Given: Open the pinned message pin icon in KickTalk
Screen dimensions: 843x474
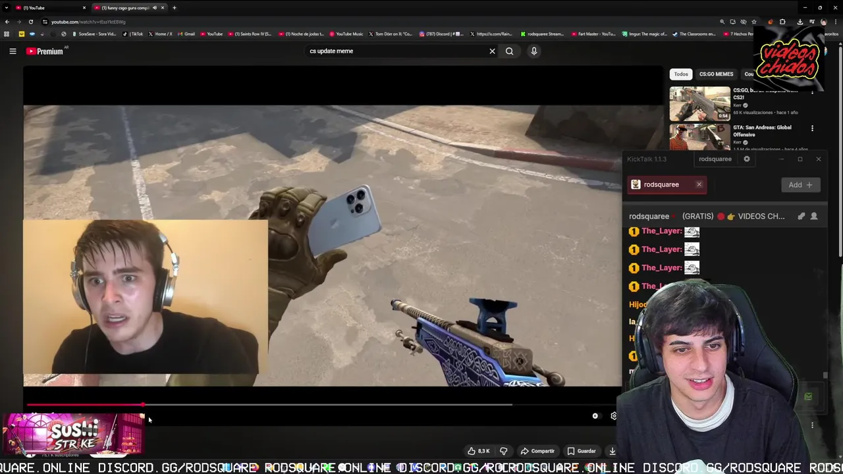Looking at the screenshot, I should [x=801, y=216].
